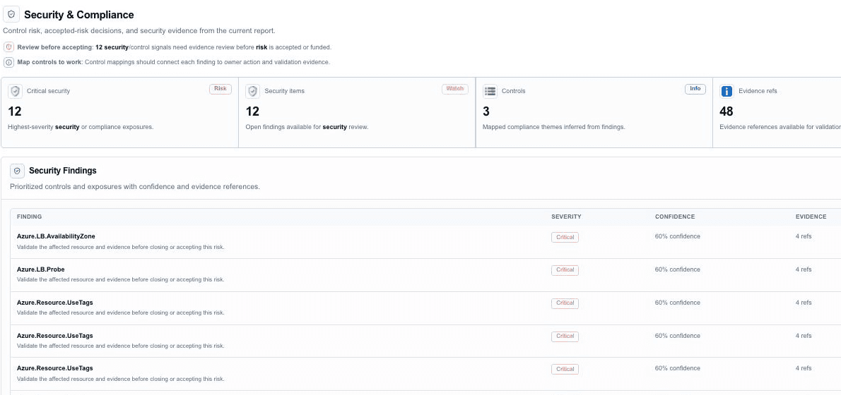
Task: Click the blue Evidence refs info icon
Action: coord(727,91)
